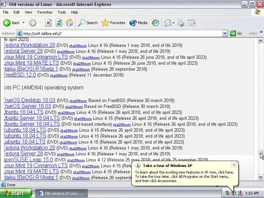The width and height of the screenshot is (264, 198).
Task: Open the Tools menu
Action: (x=62, y=12)
